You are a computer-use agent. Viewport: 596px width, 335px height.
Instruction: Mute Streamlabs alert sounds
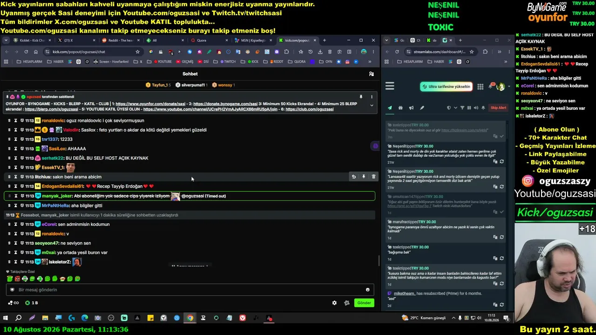pos(476,108)
